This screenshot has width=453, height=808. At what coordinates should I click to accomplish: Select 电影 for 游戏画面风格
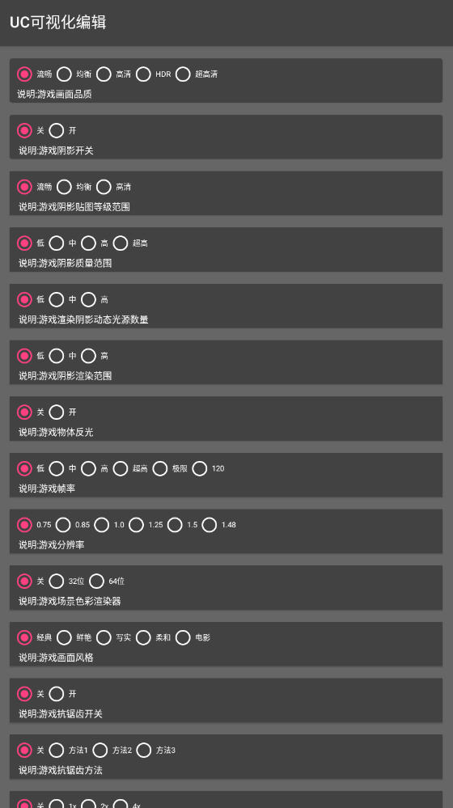[x=183, y=637]
